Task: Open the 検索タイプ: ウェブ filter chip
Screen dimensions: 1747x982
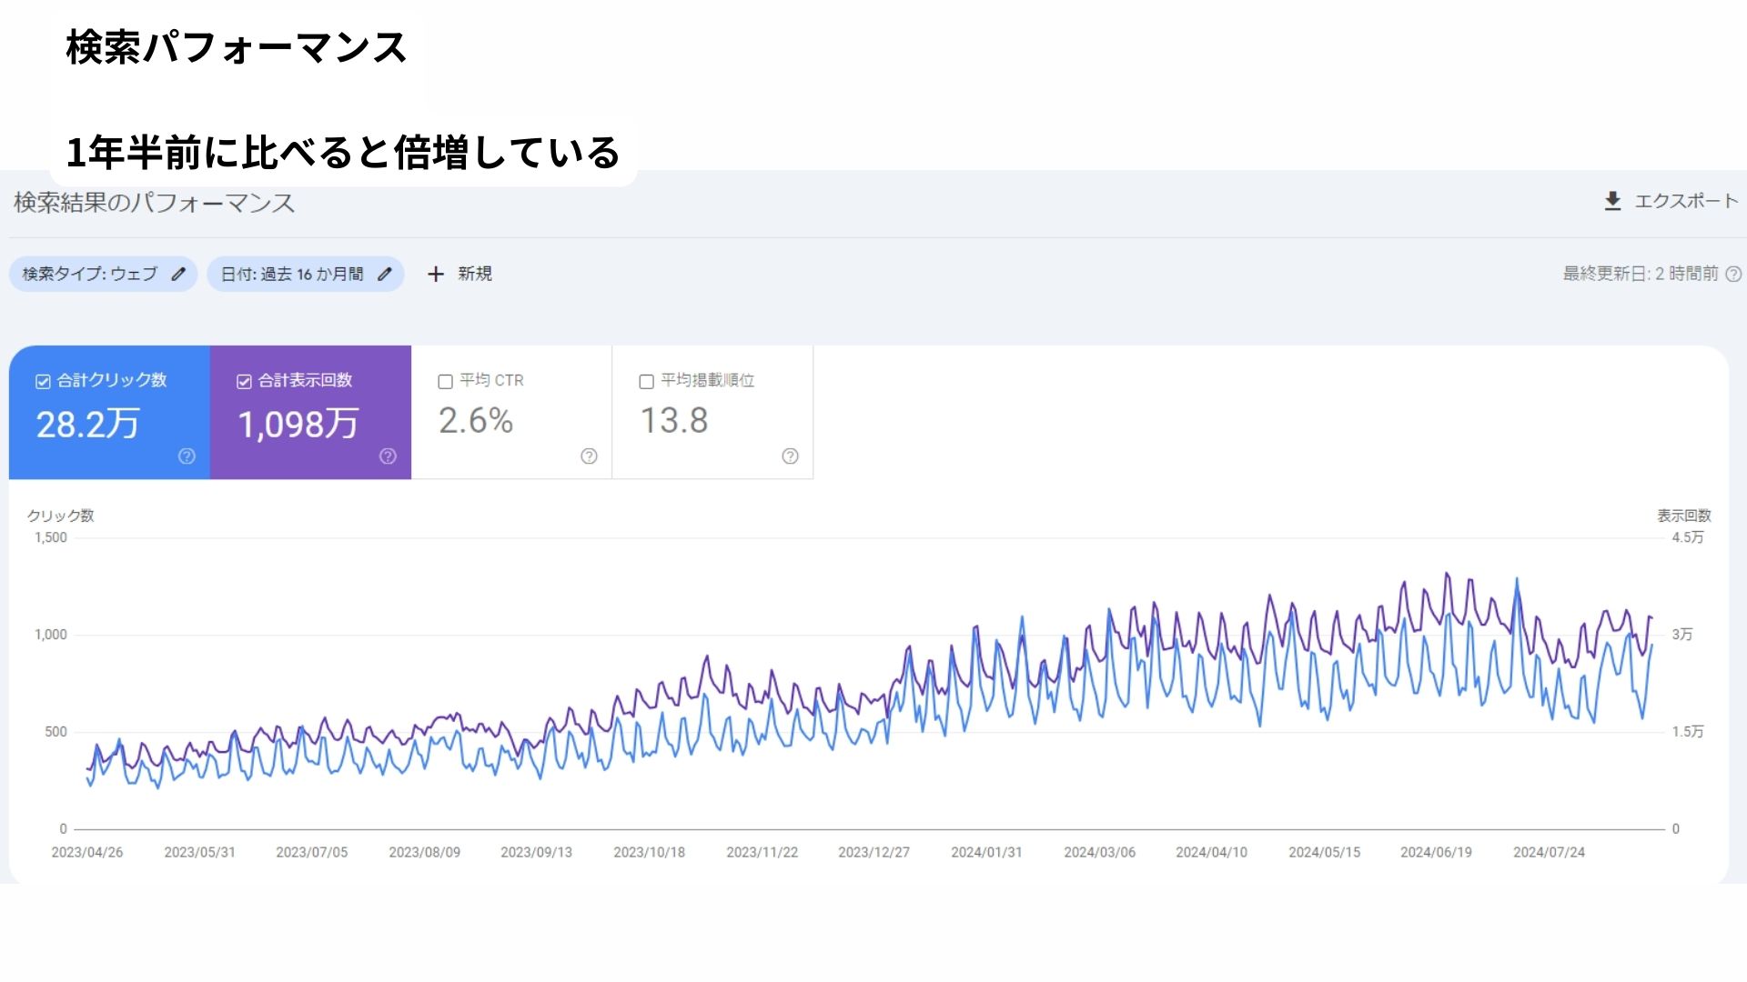Action: tap(90, 274)
